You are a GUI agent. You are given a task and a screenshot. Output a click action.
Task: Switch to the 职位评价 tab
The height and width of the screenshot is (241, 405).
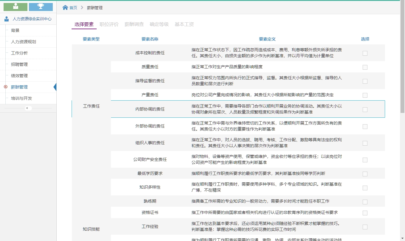(109, 24)
